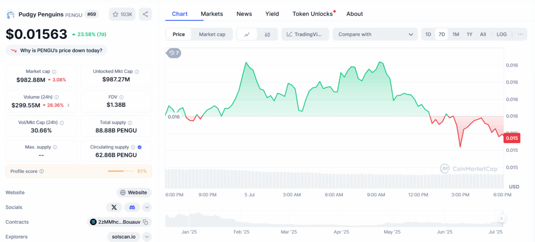This screenshot has width=535, height=242.
Task: Click 'Why is PENGU's price down today?'
Action: coord(57,51)
